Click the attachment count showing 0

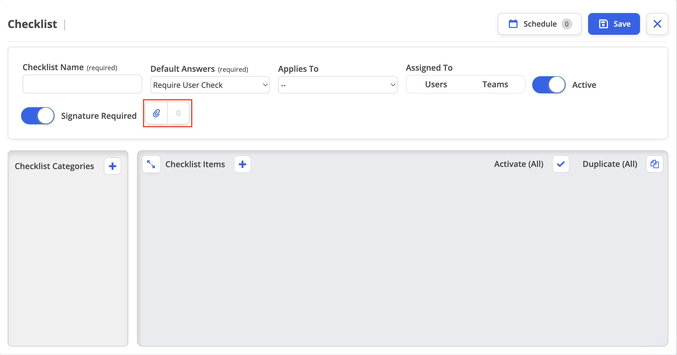coord(178,113)
